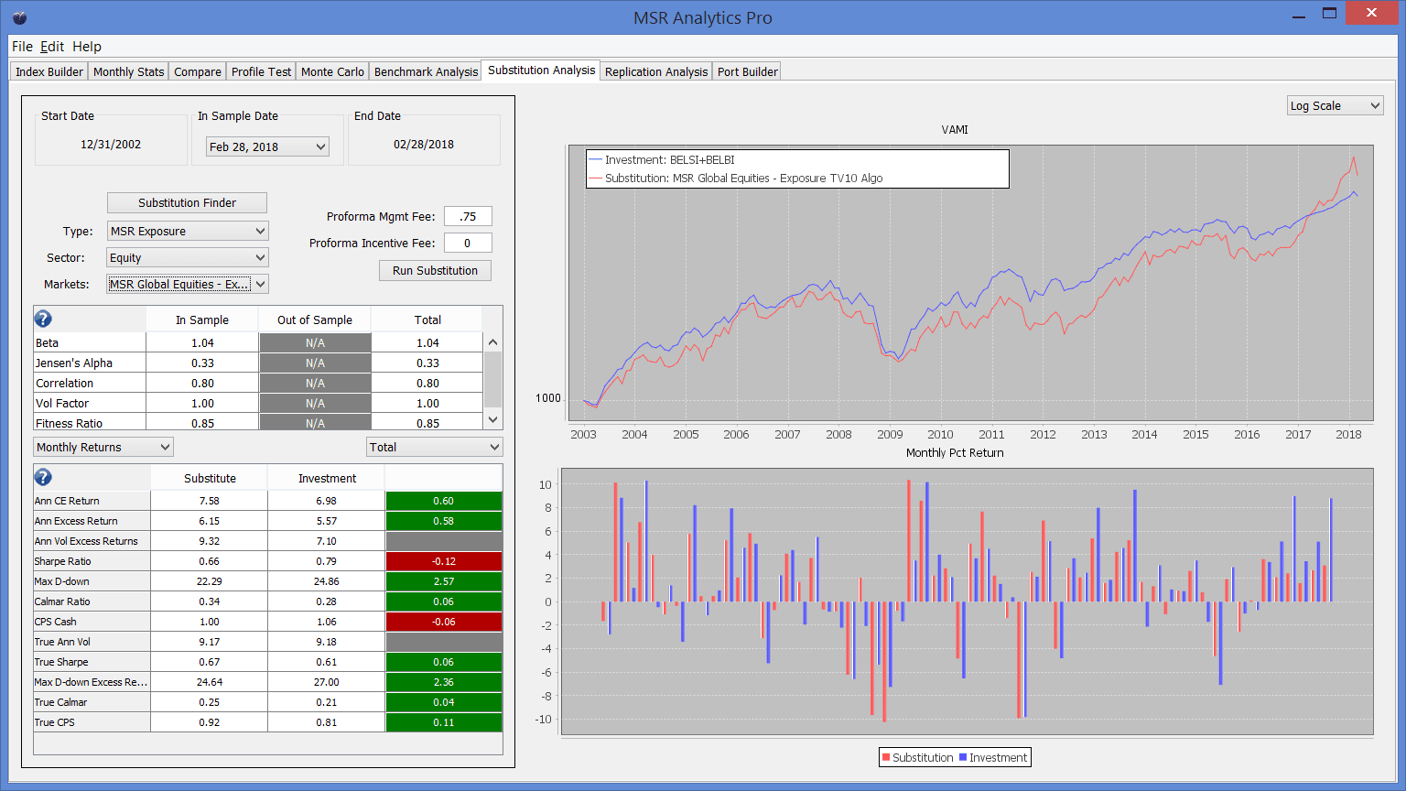Open the Markets dropdown for MSR Global Equities
The image size is (1406, 791).
click(187, 285)
